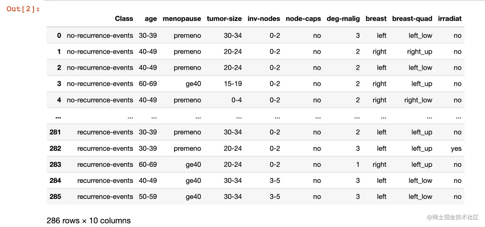
Task: Click the breast-quad column header
Action: click(x=412, y=19)
